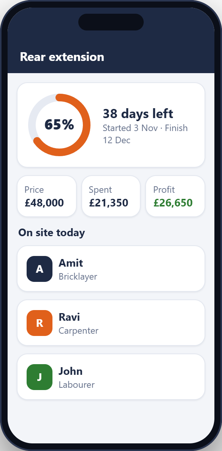Select the On site today section heading
Viewport: 222px width, 451px height.
52,232
